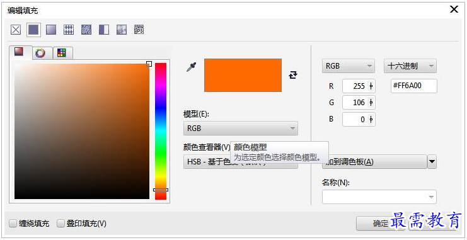Image resolution: width=467 pixels, height=240 pixels.
Task: Close the 编辑填充 dialog
Action: [454, 9]
